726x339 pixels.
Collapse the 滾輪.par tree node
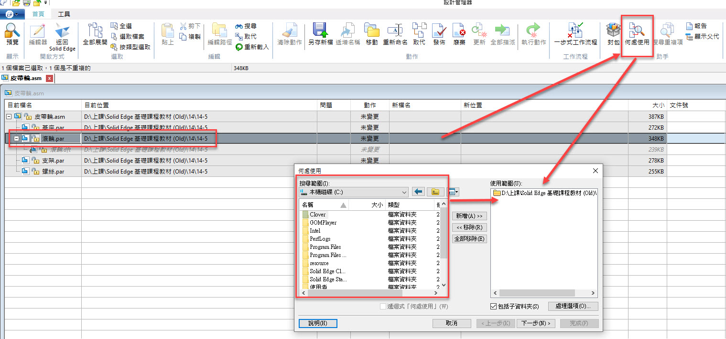point(16,138)
